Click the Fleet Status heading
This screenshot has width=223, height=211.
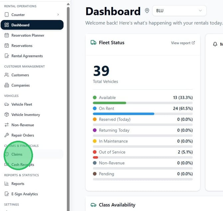click(x=111, y=43)
